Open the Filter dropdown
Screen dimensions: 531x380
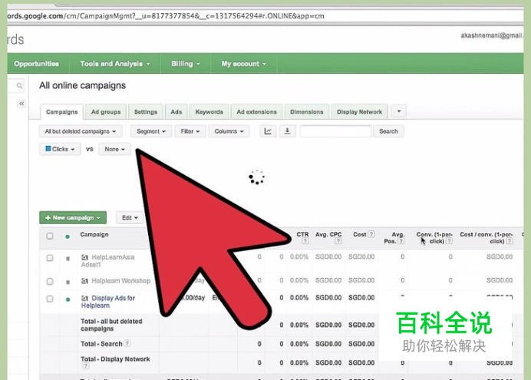[x=190, y=131]
